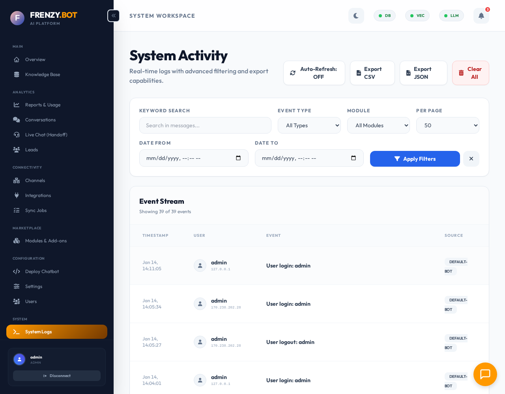Click the Sync Jobs checklist icon
Viewport: 505px width, 394px height.
tap(17, 210)
